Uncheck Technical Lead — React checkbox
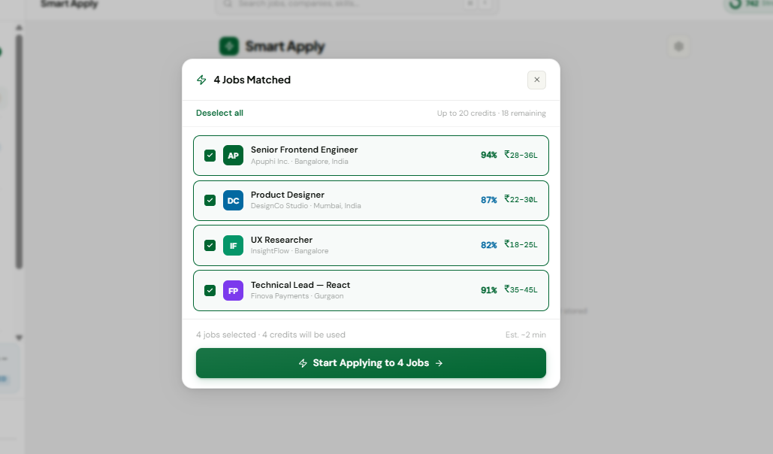The width and height of the screenshot is (773, 454). pyautogui.click(x=210, y=291)
